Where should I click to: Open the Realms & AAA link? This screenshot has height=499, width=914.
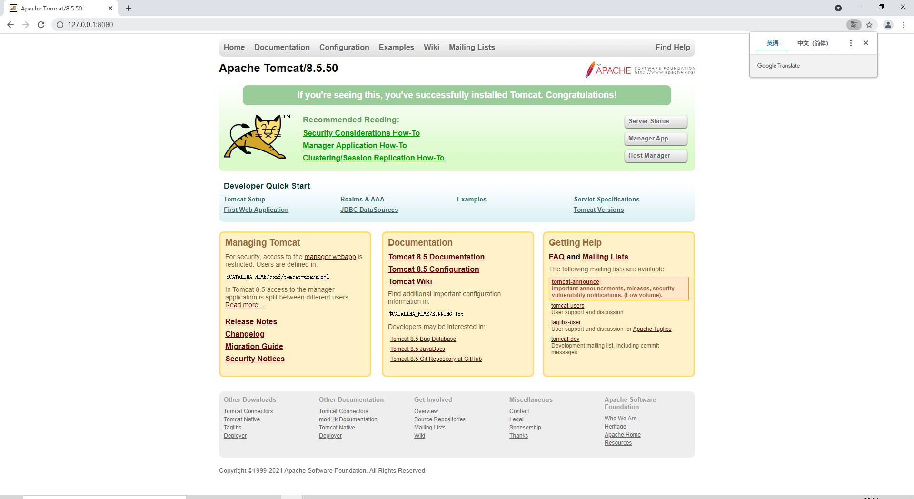pos(362,200)
